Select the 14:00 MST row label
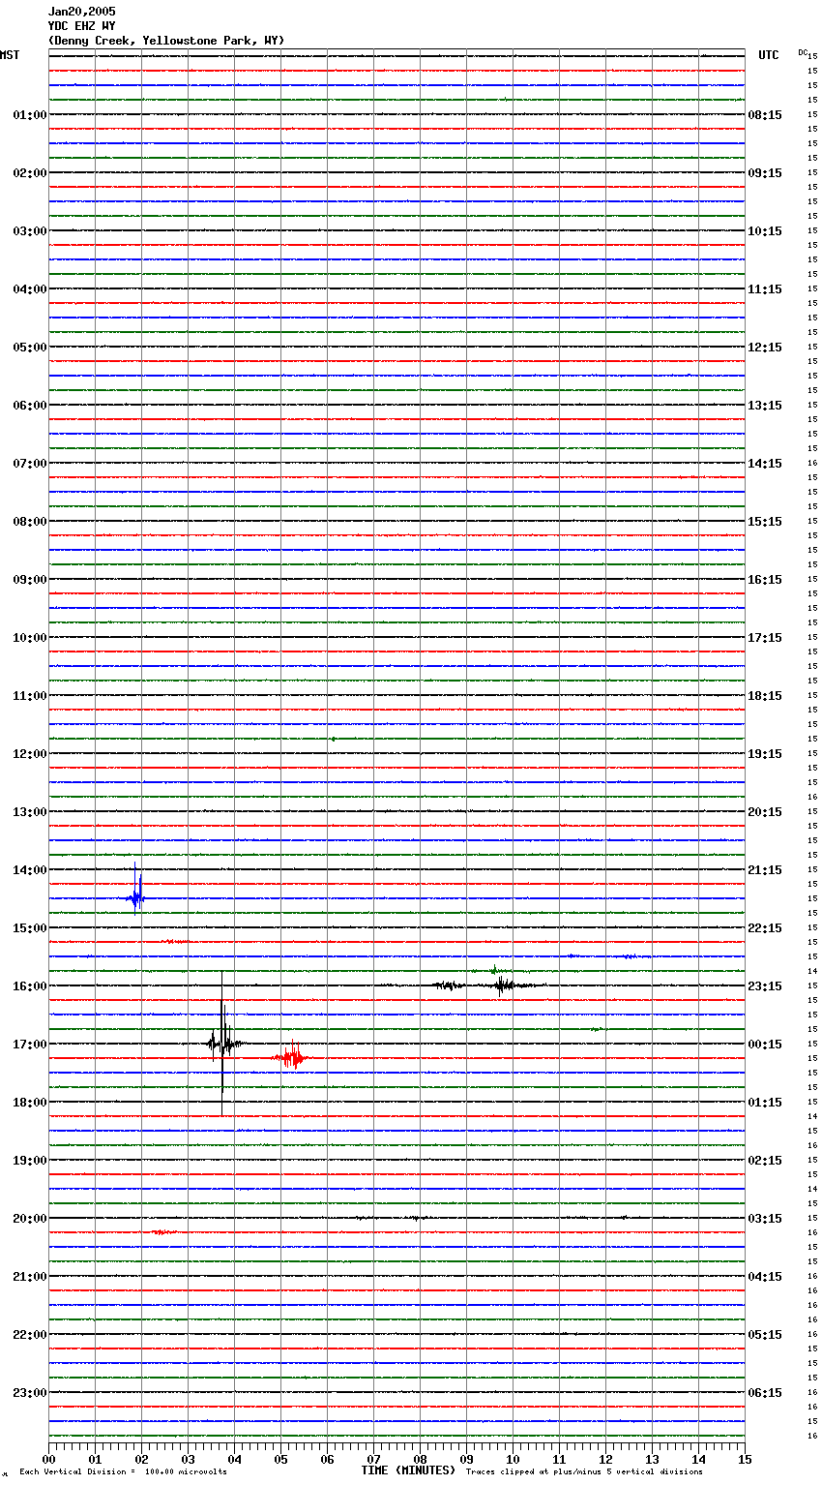Image resolution: width=822 pixels, height=1485 pixels. 29,870
